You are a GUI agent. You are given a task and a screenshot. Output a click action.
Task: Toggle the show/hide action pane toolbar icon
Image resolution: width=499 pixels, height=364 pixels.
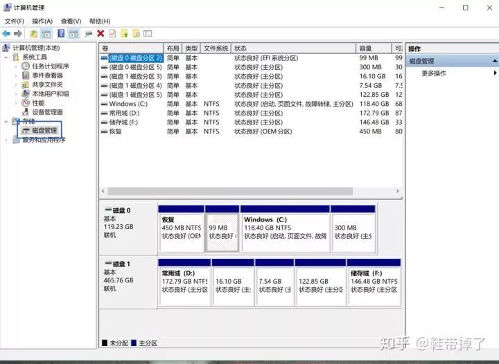pyautogui.click(x=73, y=33)
